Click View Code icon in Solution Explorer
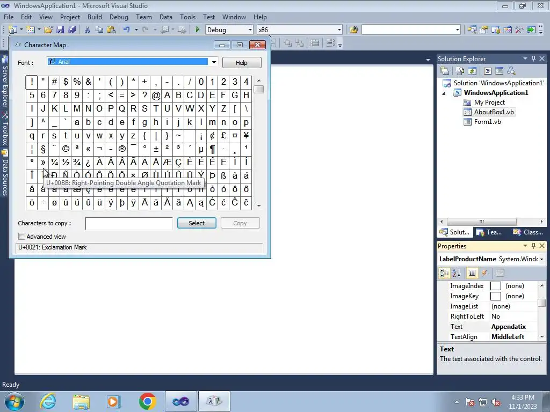The height and width of the screenshot is (412, 550). click(x=488, y=71)
